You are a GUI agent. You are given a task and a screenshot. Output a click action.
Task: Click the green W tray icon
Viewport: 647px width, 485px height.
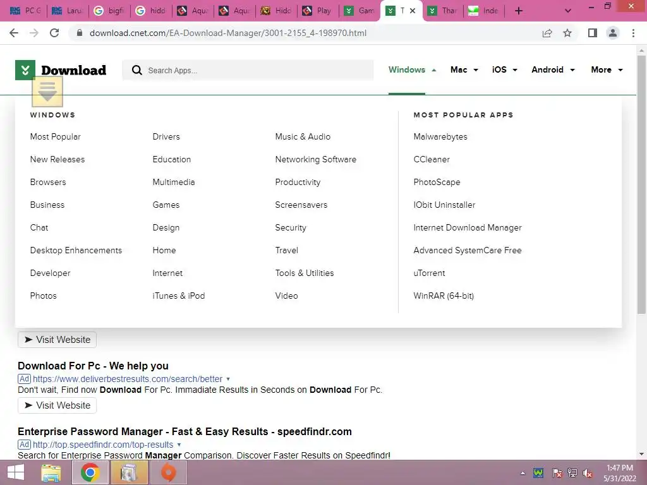[538, 473]
